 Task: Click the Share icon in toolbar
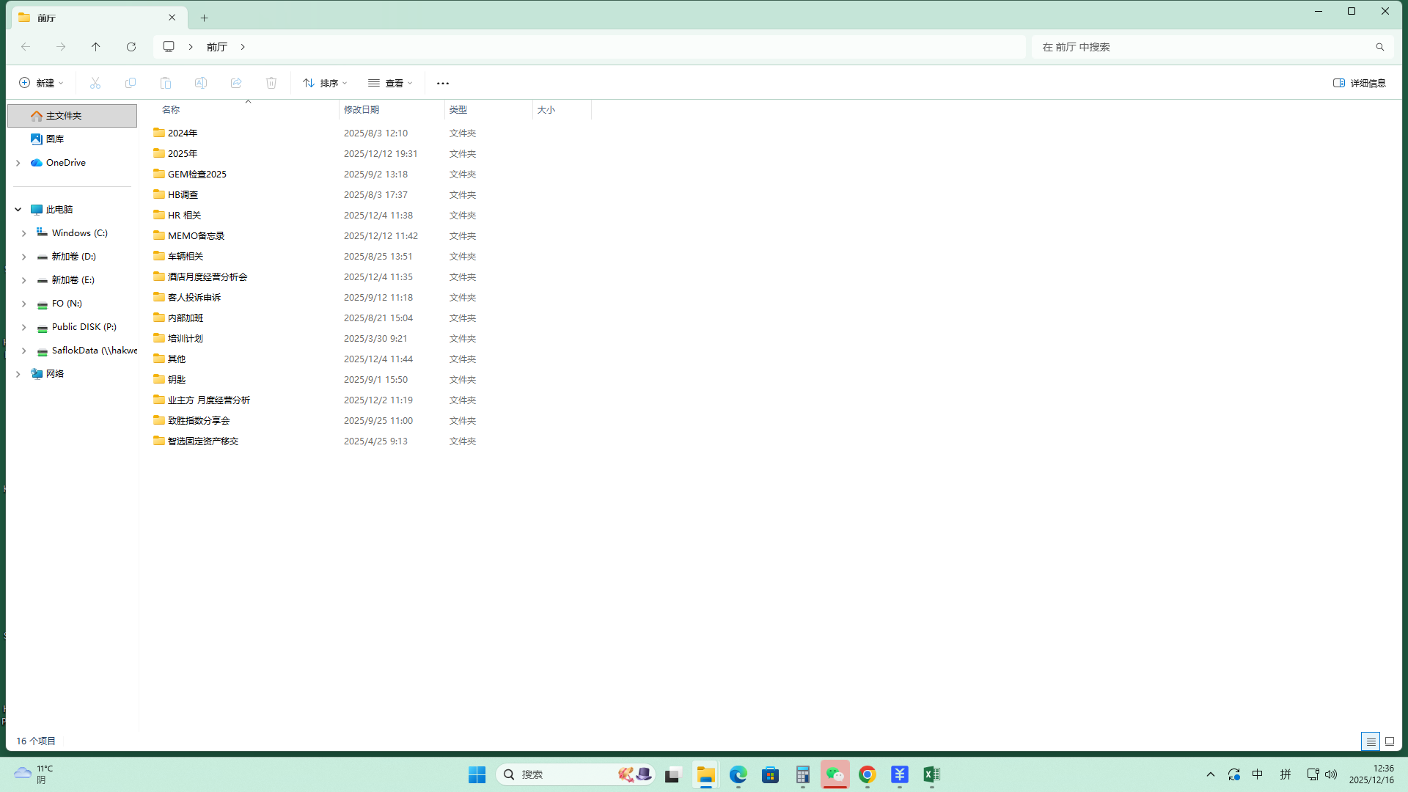(x=236, y=83)
